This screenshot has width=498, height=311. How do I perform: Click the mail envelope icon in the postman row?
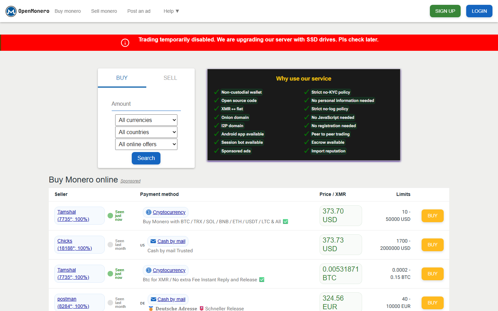coord(153,299)
